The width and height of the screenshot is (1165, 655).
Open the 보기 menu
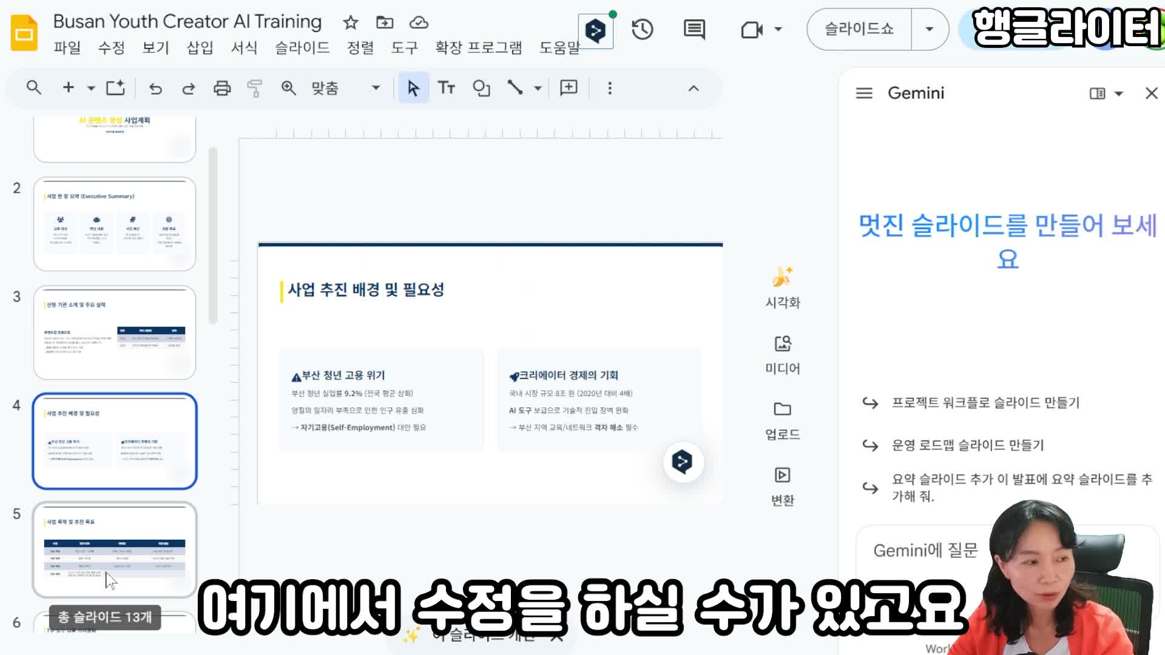coord(155,48)
